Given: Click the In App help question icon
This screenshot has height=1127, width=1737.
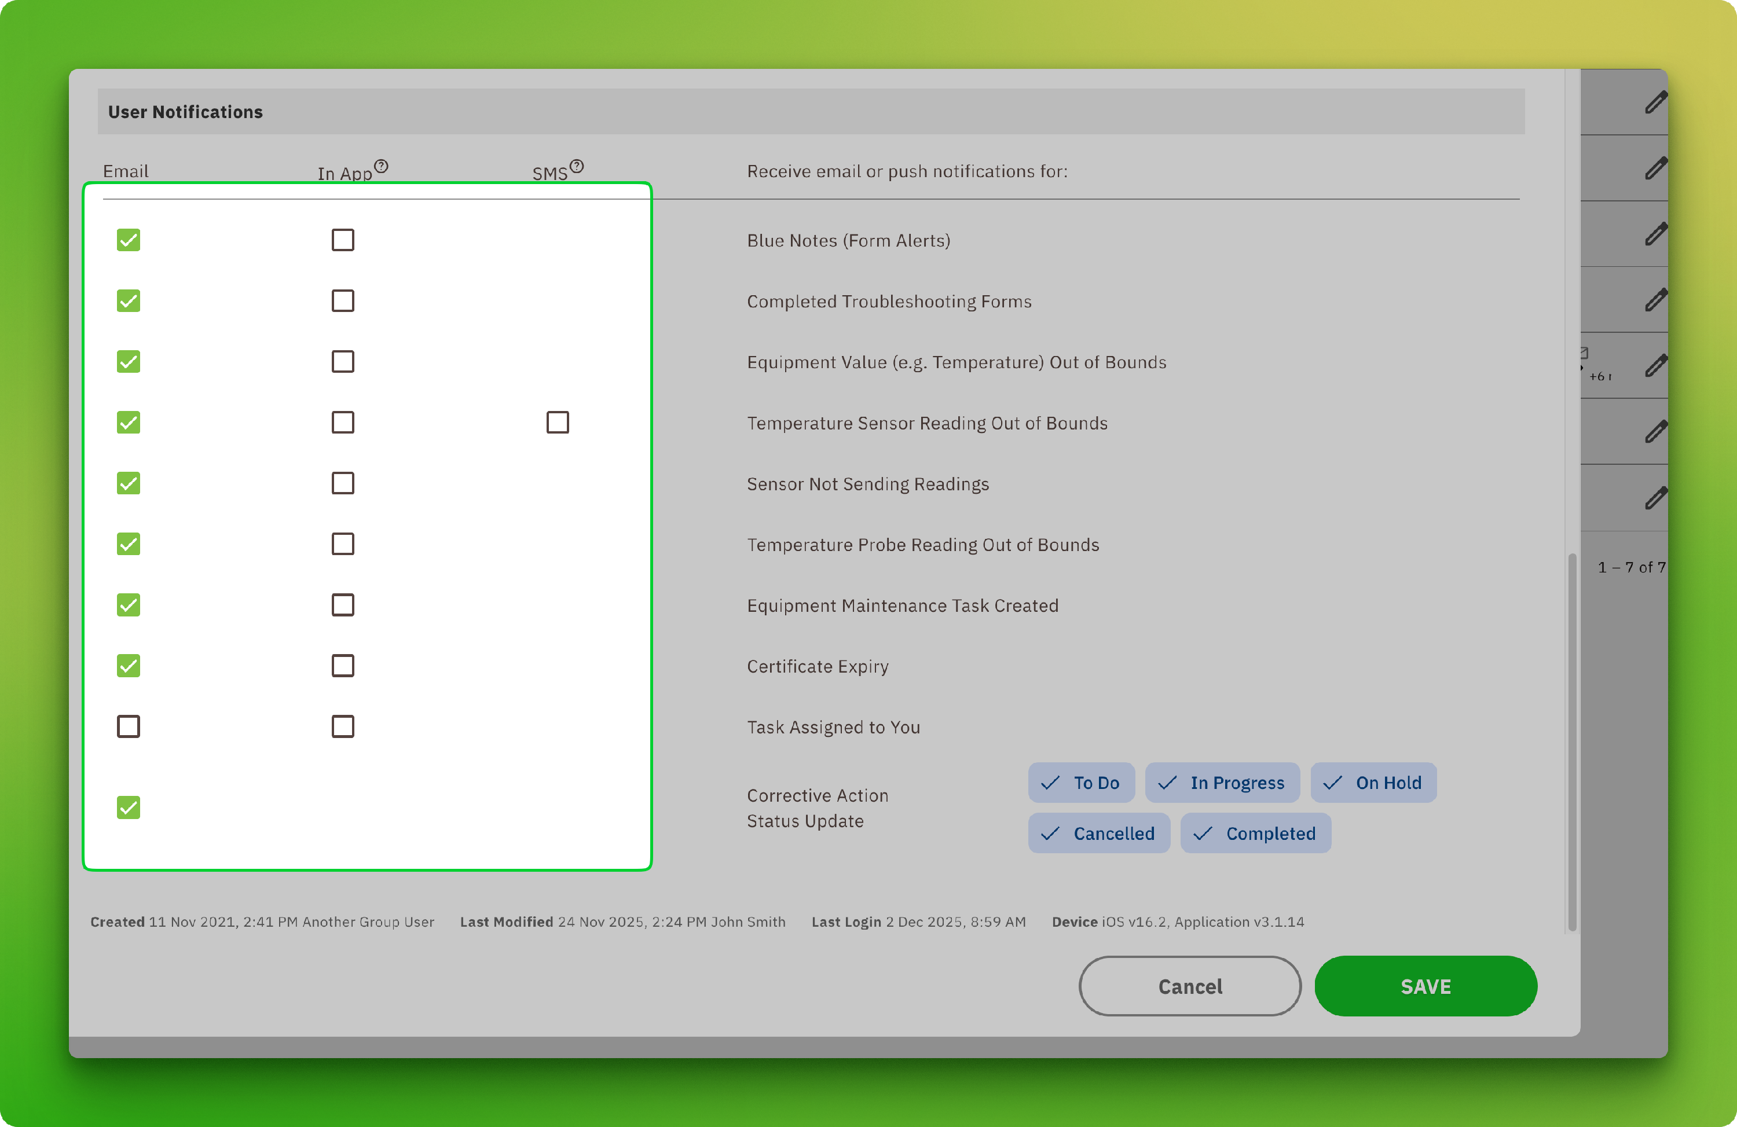Looking at the screenshot, I should 381,166.
